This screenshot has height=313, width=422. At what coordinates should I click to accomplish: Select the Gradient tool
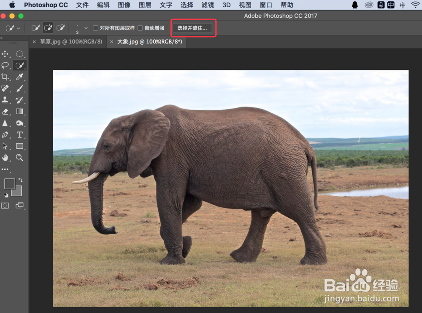(20, 112)
